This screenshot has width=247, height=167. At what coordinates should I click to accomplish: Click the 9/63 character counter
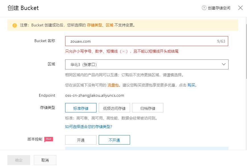click(221, 41)
